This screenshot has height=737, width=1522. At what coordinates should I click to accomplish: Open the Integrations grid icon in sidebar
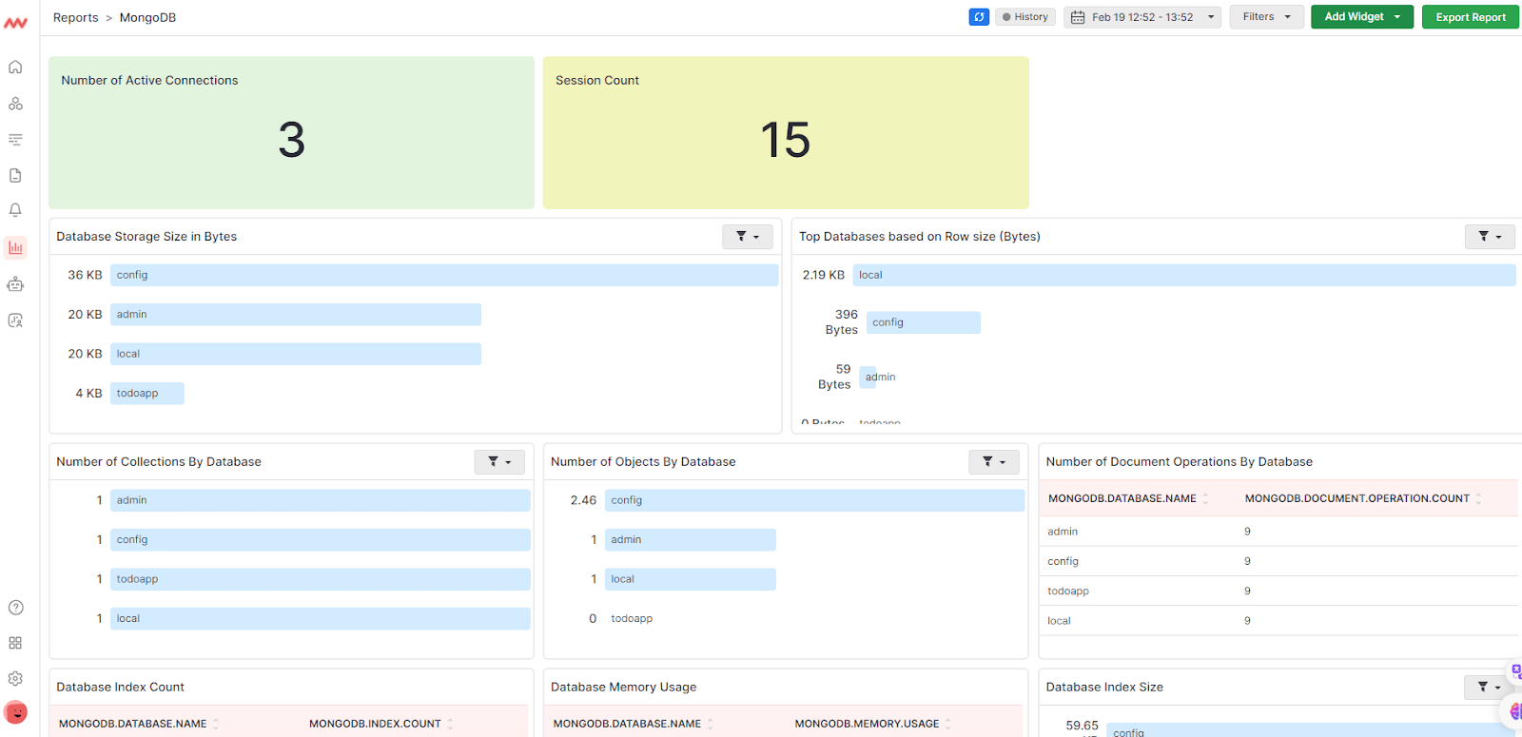tap(15, 643)
